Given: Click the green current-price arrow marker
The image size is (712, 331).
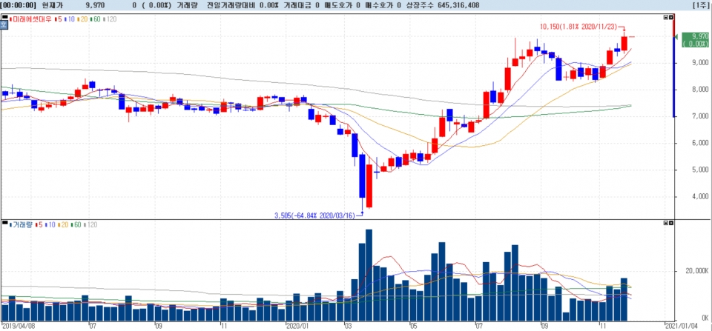Looking at the screenshot, I should [x=676, y=36].
